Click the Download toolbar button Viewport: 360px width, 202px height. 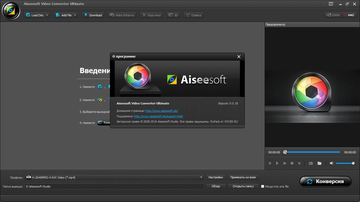(x=93, y=15)
